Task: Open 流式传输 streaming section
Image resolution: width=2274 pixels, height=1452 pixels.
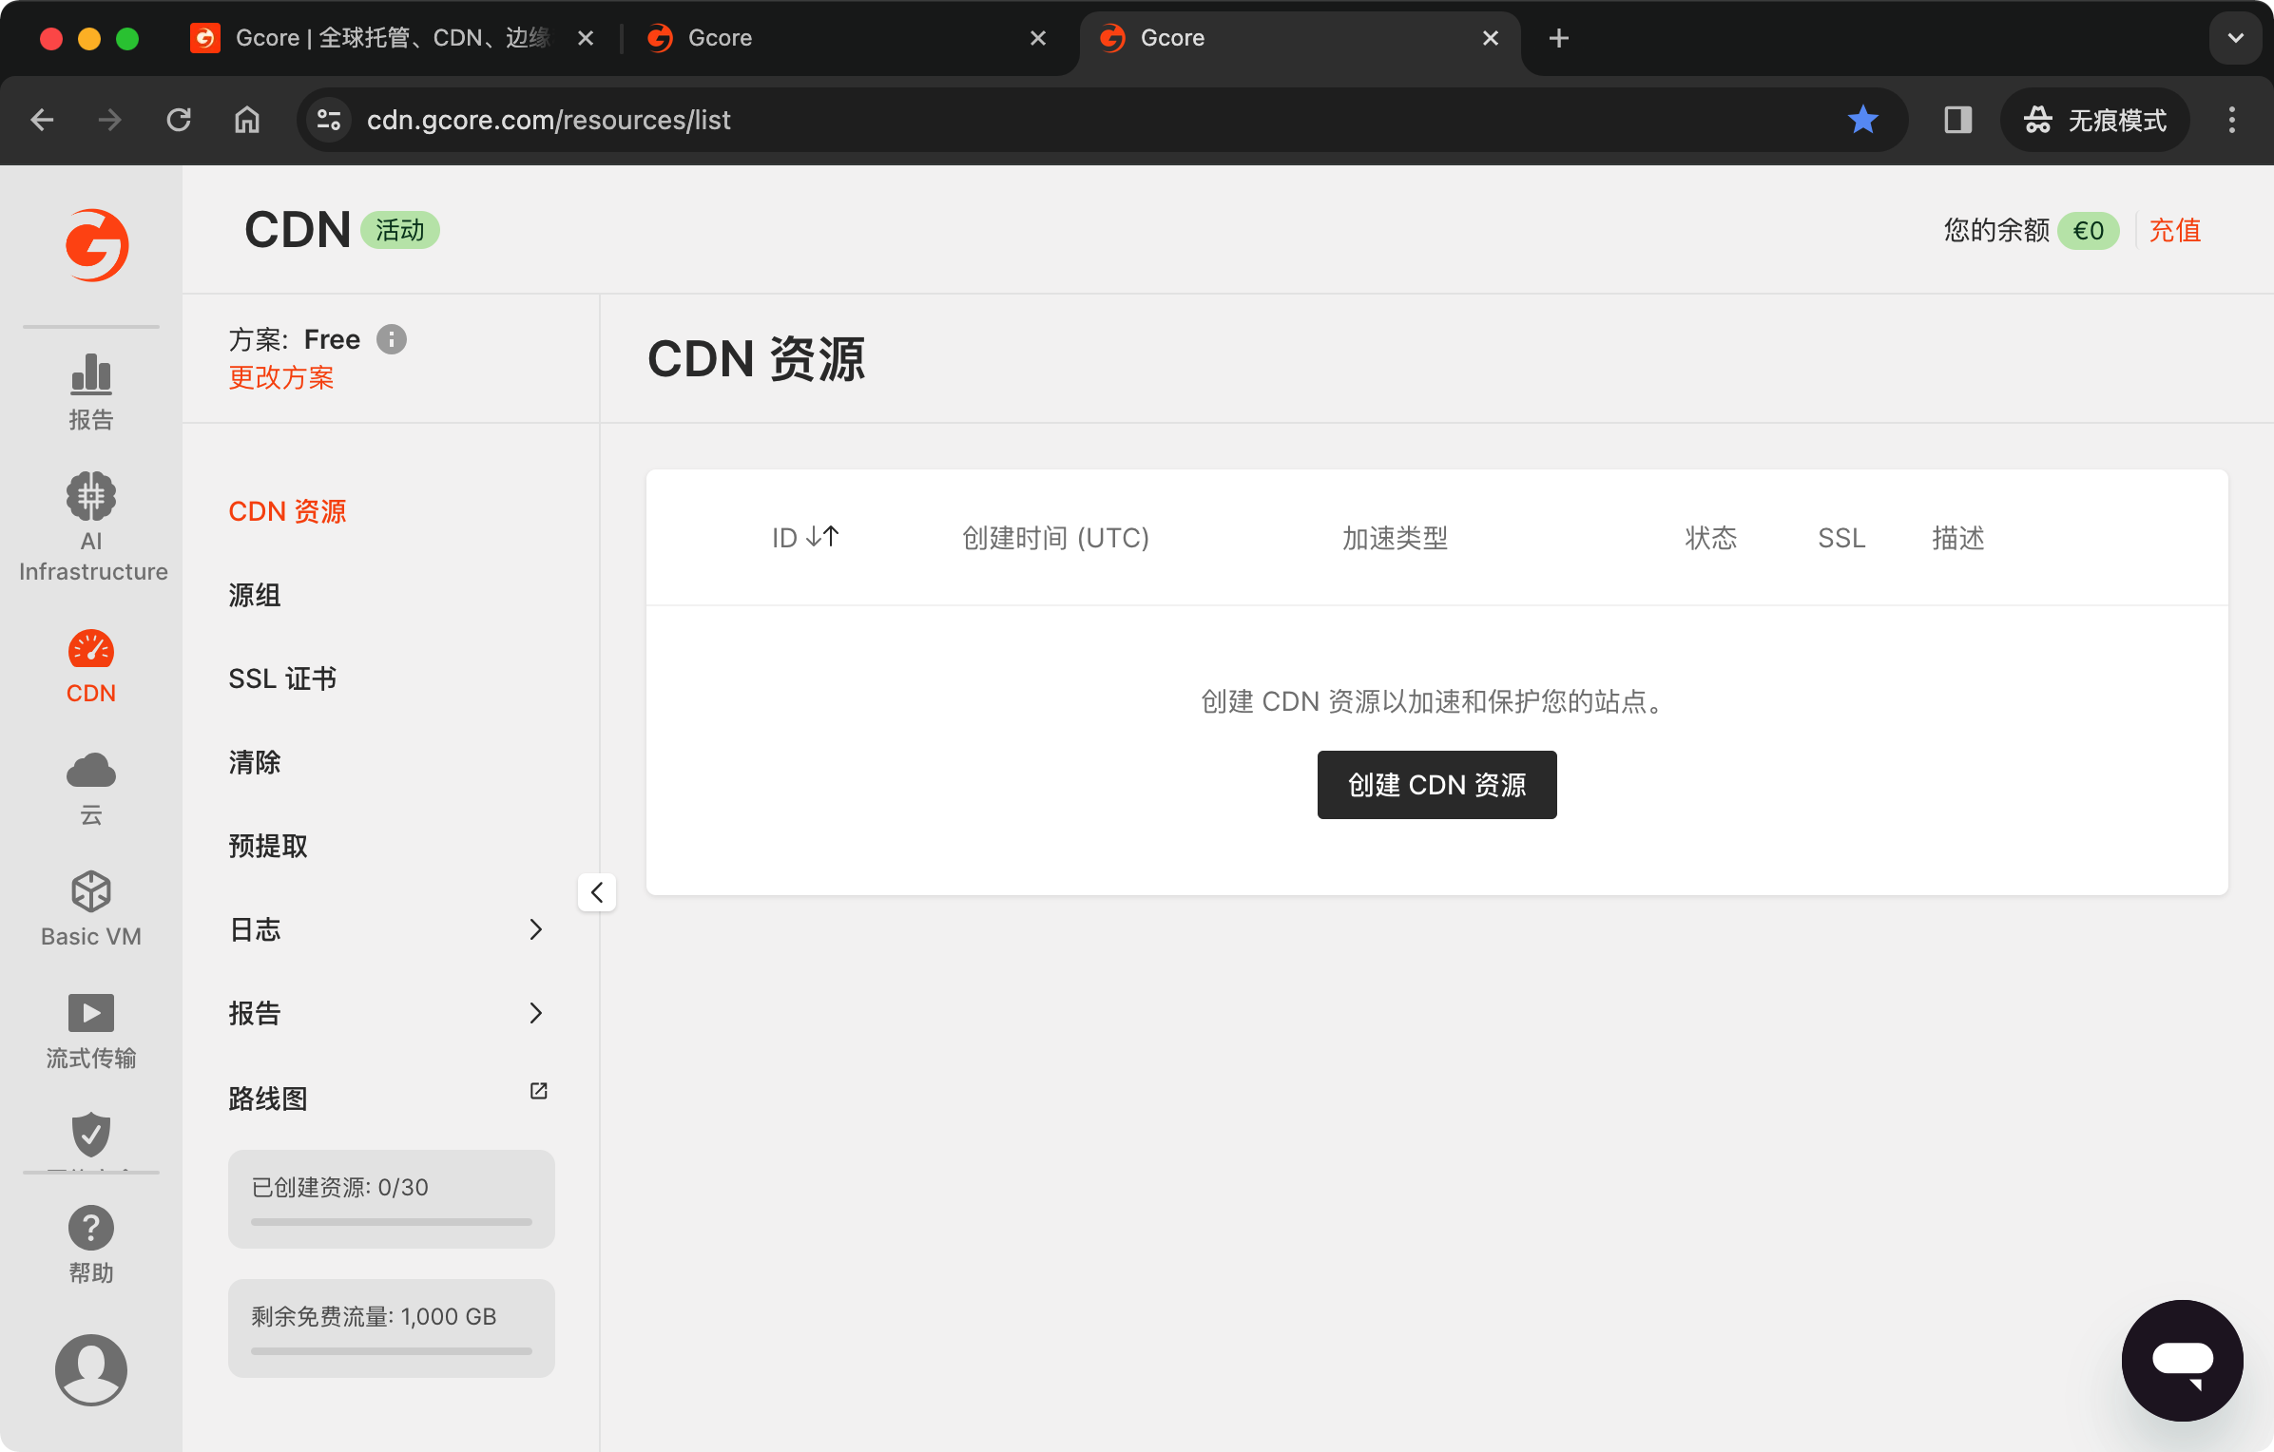Action: [91, 1031]
